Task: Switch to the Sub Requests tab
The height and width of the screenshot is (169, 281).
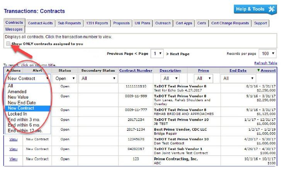Action: coord(69,23)
